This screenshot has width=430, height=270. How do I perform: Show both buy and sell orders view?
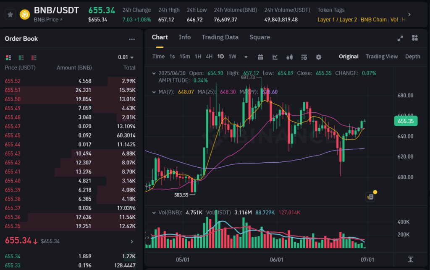point(8,57)
